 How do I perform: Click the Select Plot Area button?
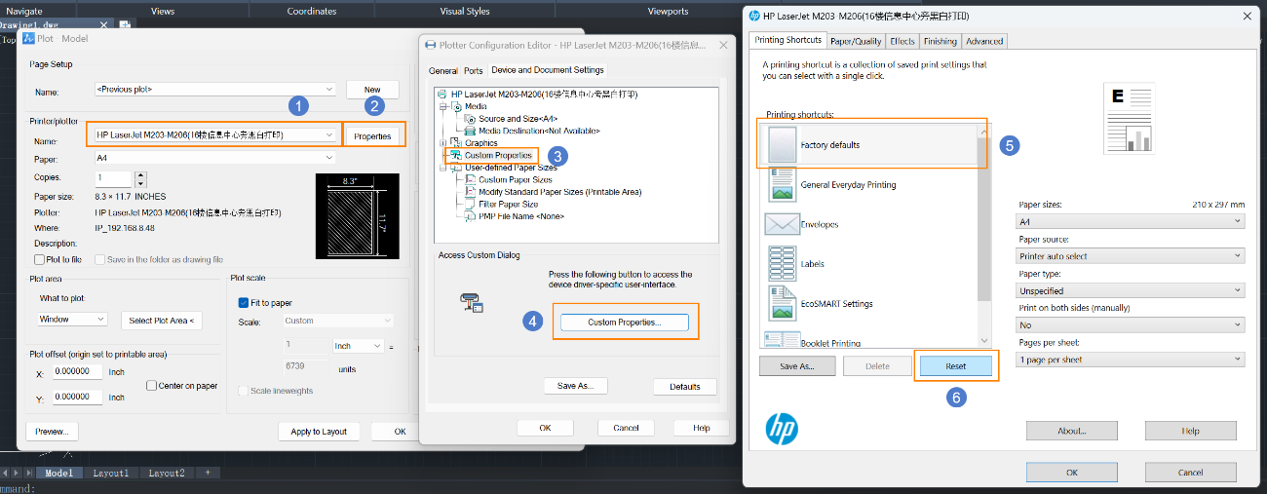coord(162,321)
